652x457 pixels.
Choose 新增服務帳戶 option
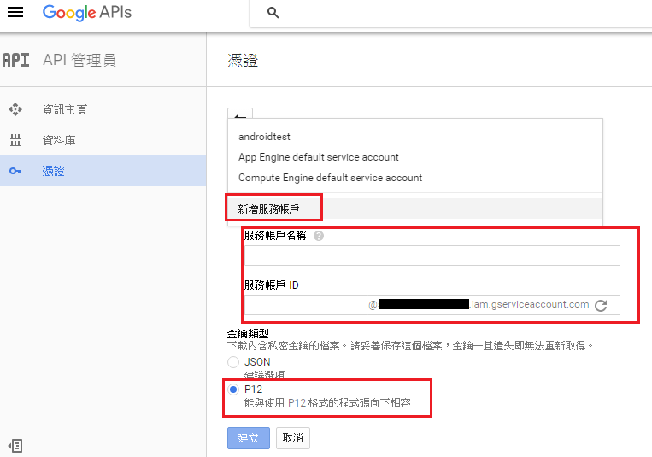point(415,208)
